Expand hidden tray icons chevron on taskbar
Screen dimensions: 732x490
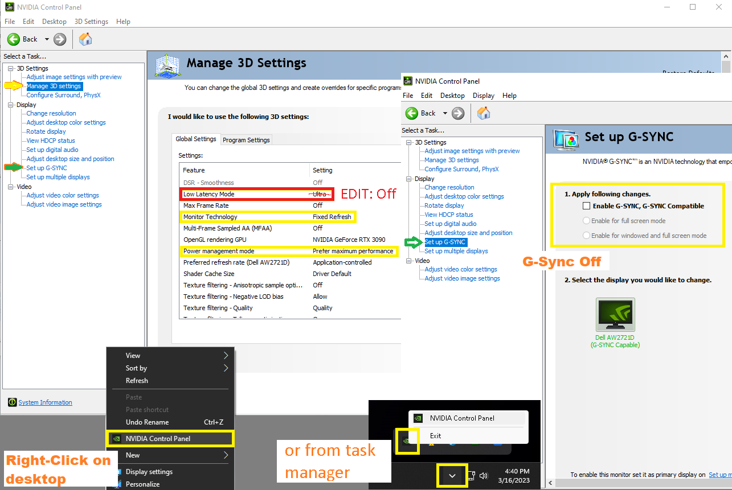[452, 475]
